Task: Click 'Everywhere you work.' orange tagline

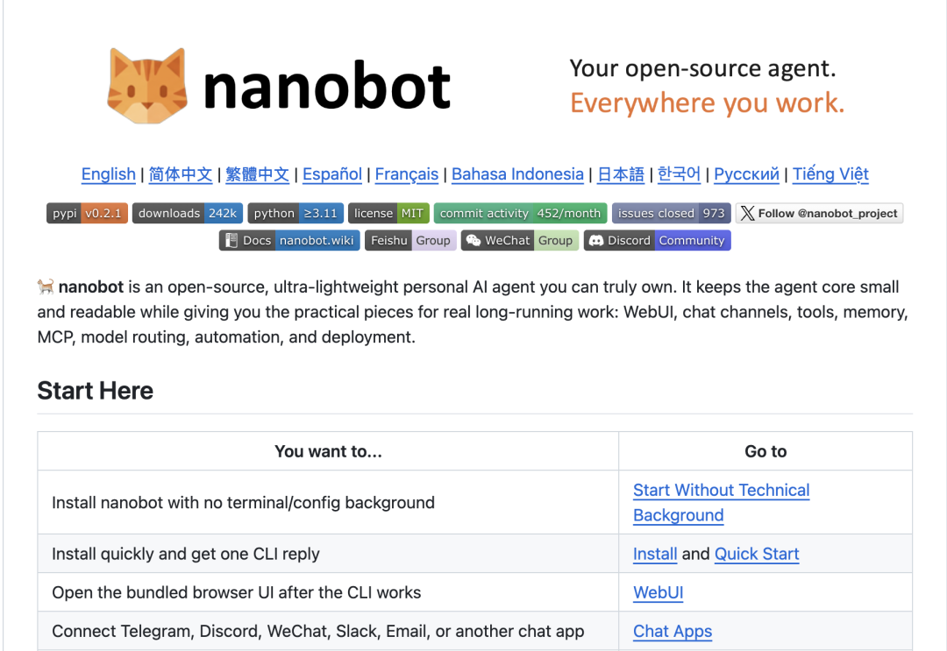Action: tap(708, 103)
